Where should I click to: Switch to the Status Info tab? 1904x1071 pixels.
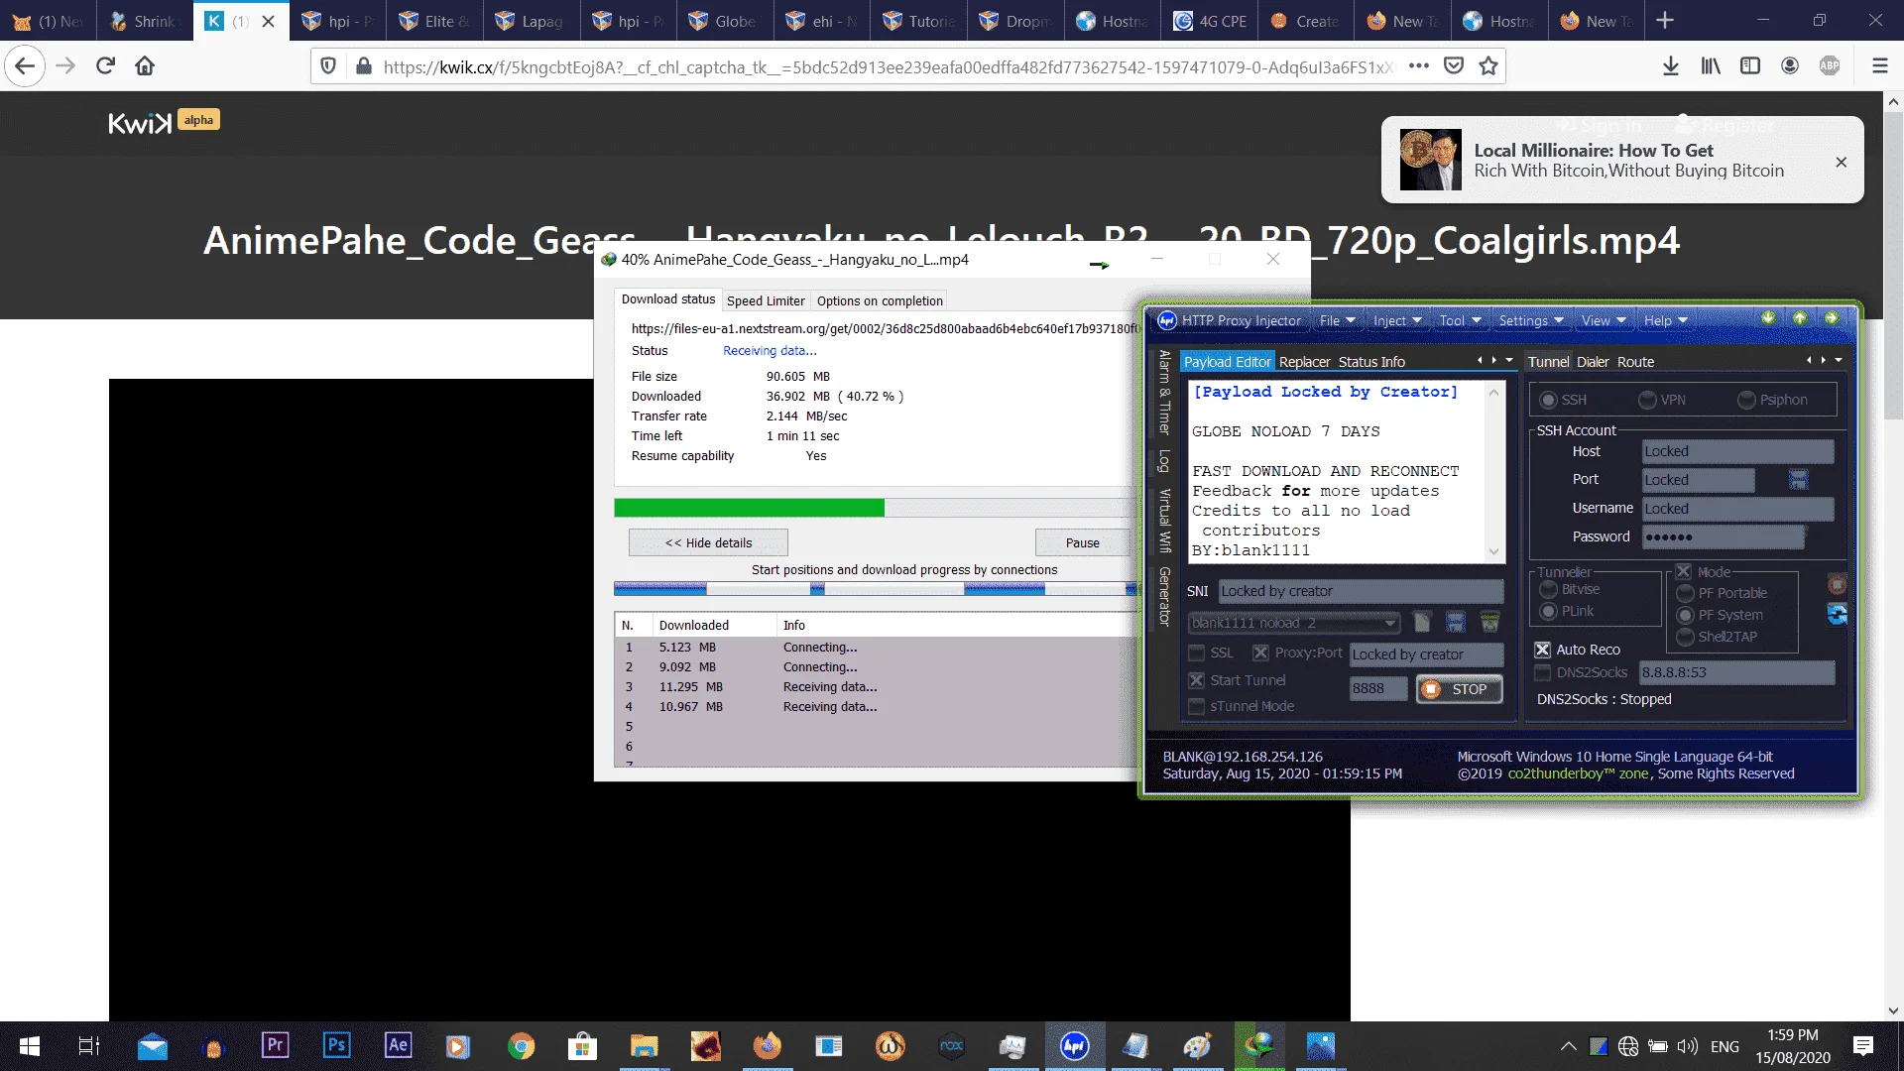click(x=1371, y=362)
